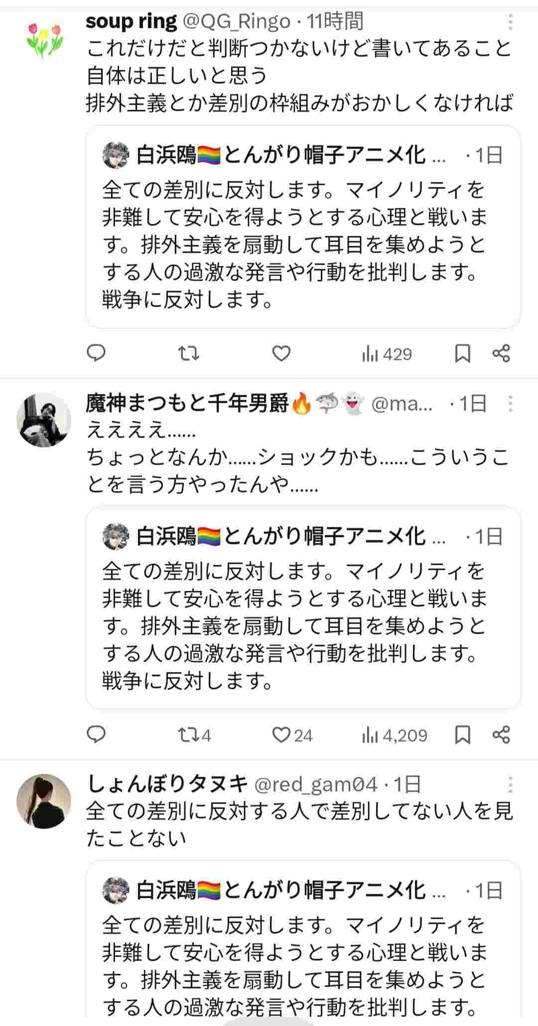Open the @red_gam04 profile handle

(x=316, y=785)
